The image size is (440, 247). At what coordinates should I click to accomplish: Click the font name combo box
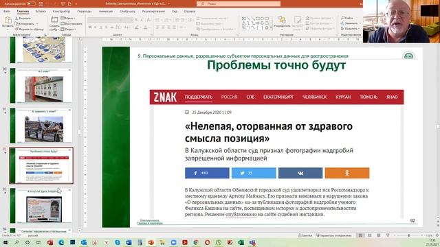pos(110,20)
